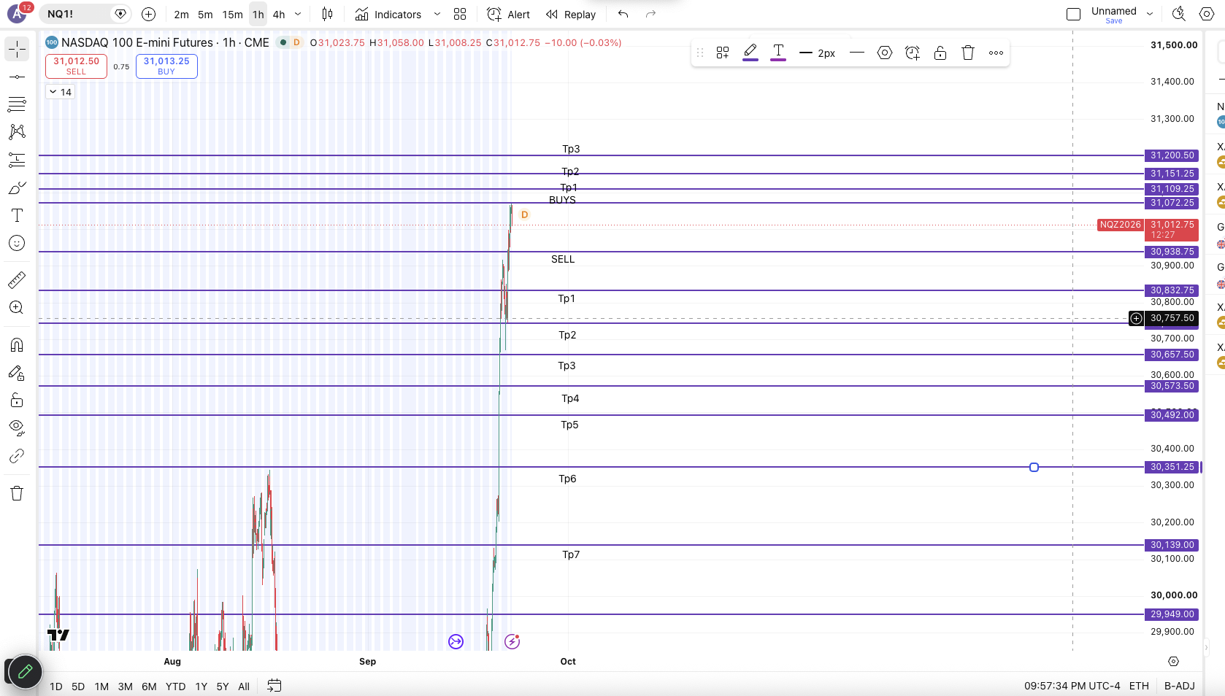This screenshot has width=1225, height=696.
Task: Remove drawings using left sidebar trash
Action: 17,493
